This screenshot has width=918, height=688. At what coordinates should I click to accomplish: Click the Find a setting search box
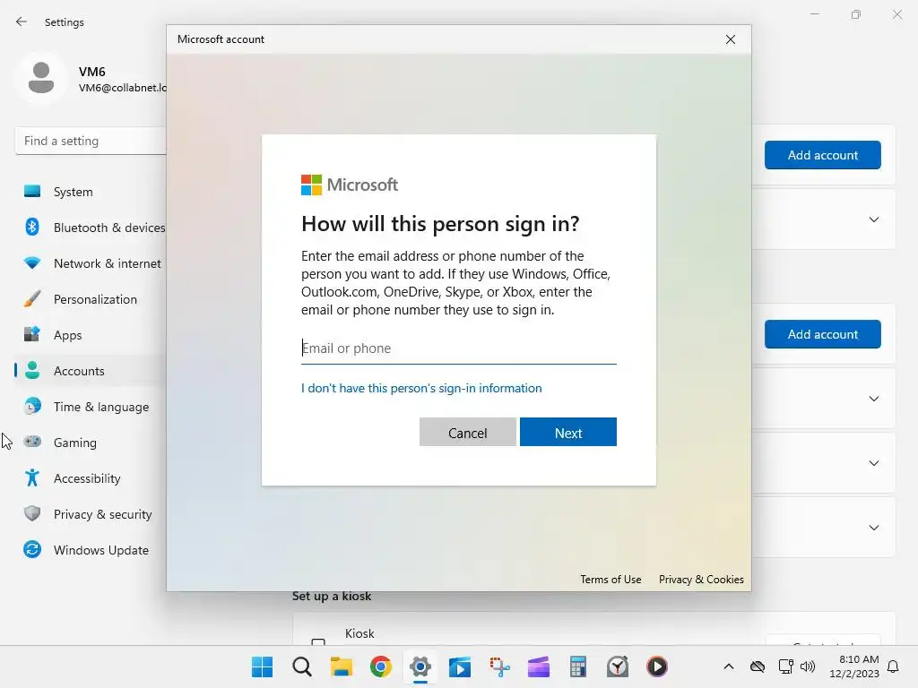(91, 141)
